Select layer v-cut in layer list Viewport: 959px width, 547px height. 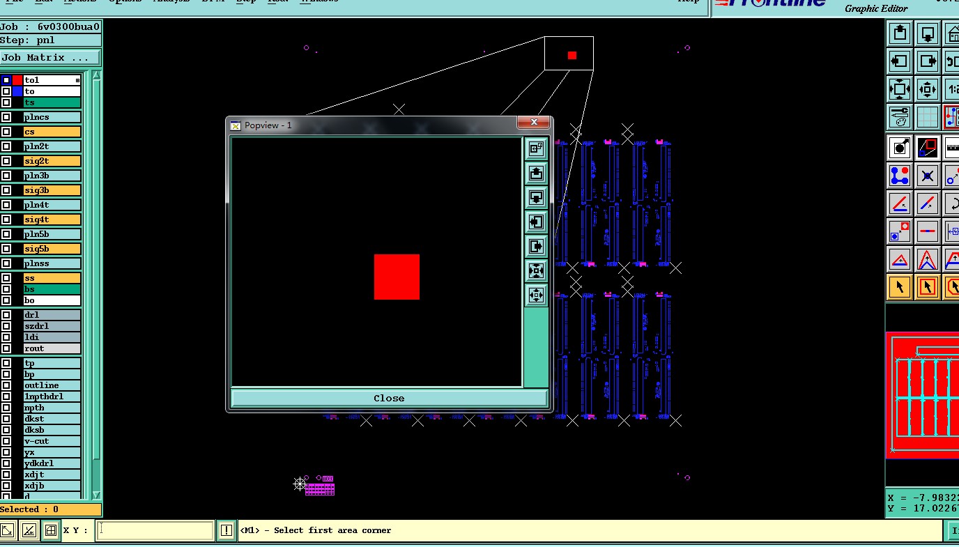(52, 441)
